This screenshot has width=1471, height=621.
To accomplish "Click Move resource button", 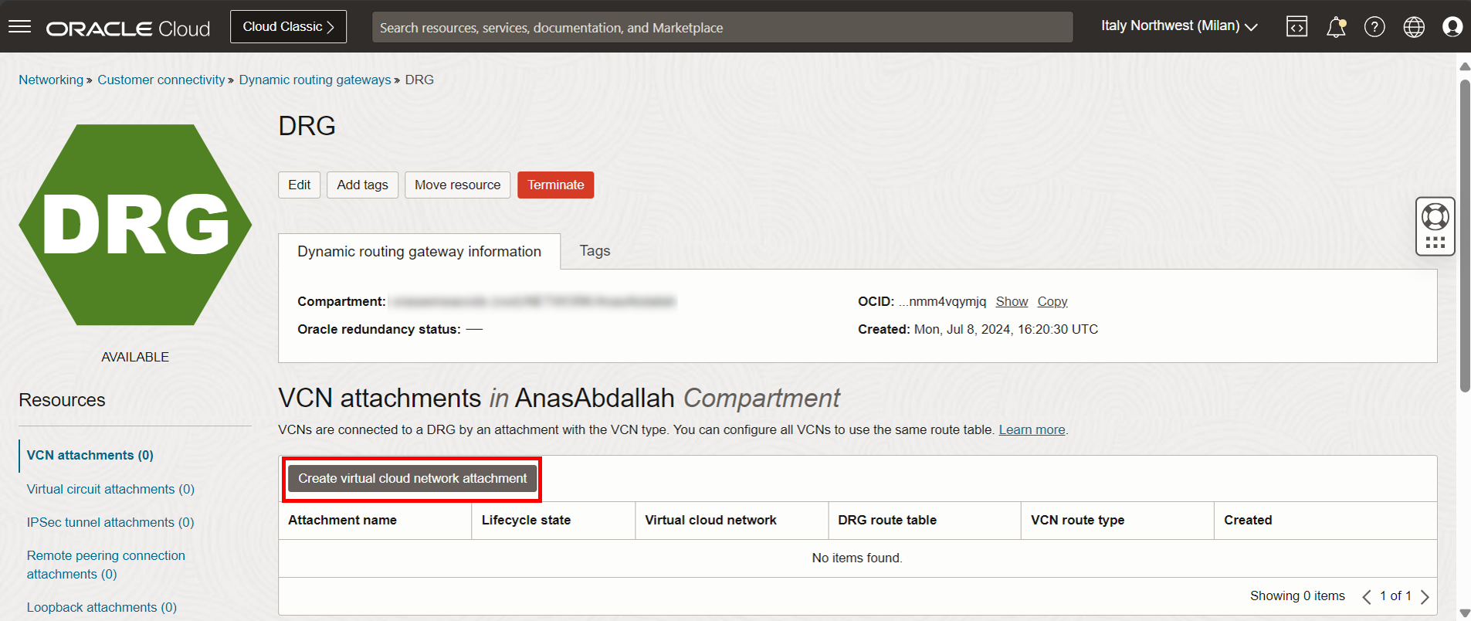I will pos(457,185).
